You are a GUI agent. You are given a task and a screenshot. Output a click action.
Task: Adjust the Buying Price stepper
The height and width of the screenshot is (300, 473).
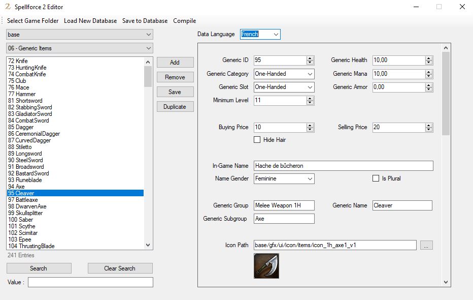pyautogui.click(x=310, y=128)
